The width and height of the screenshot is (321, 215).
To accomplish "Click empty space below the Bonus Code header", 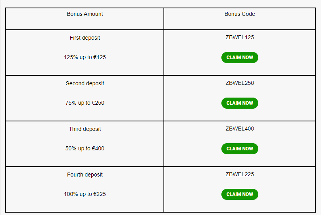I will (240, 23).
